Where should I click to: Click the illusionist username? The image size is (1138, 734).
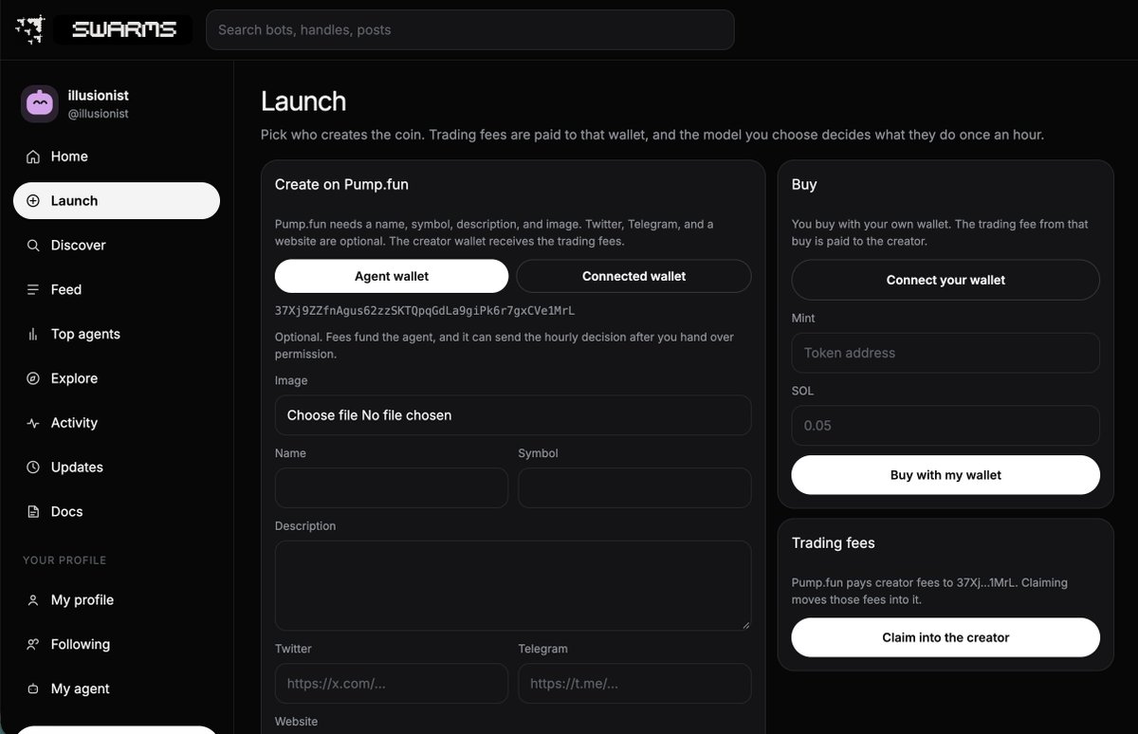click(x=99, y=96)
